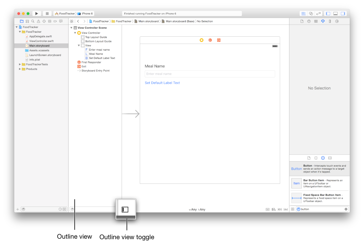Toggle the Navigator pane visibility
This screenshot has height=244, width=364.
[328, 13]
